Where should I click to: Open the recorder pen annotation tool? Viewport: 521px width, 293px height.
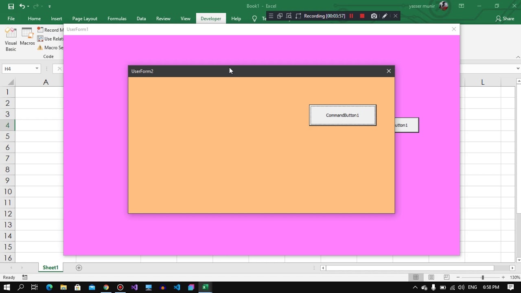385,16
